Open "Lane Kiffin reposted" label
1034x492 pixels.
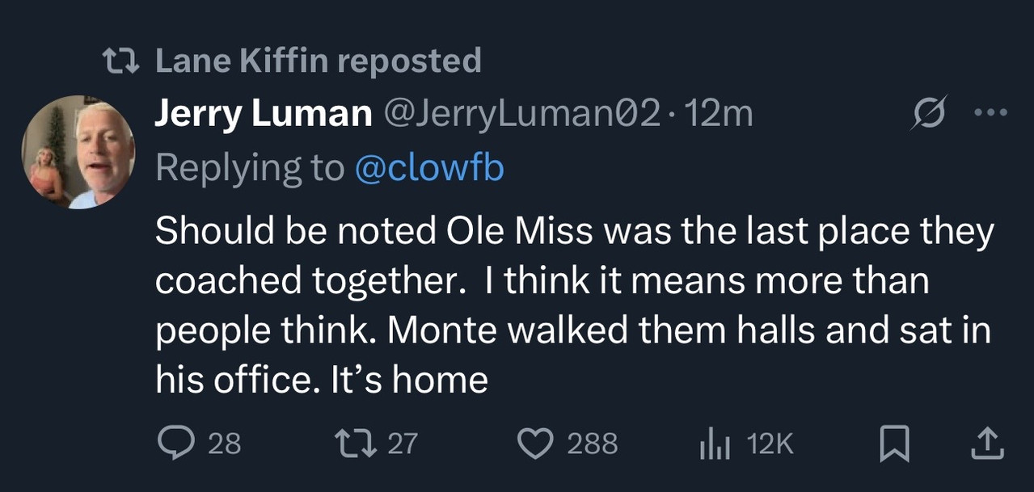(x=317, y=61)
